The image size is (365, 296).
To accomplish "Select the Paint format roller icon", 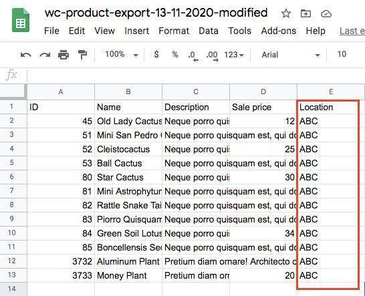I will point(82,55).
